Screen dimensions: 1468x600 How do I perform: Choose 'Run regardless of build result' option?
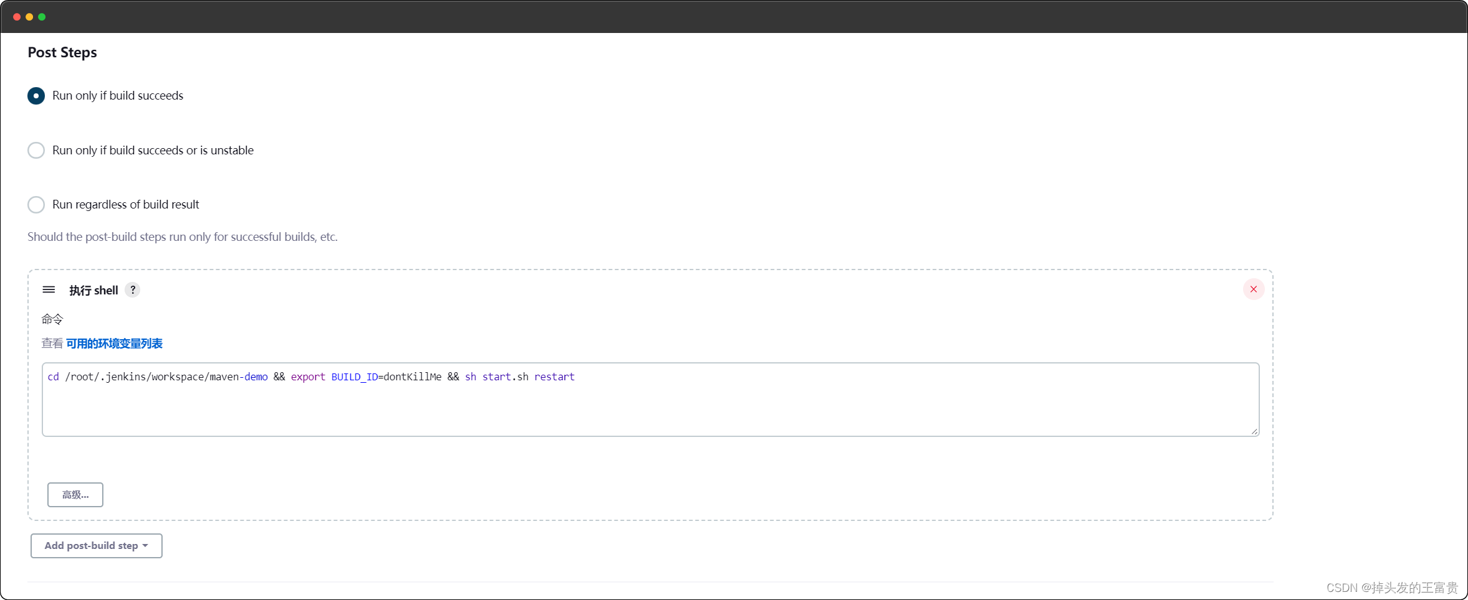click(x=36, y=205)
